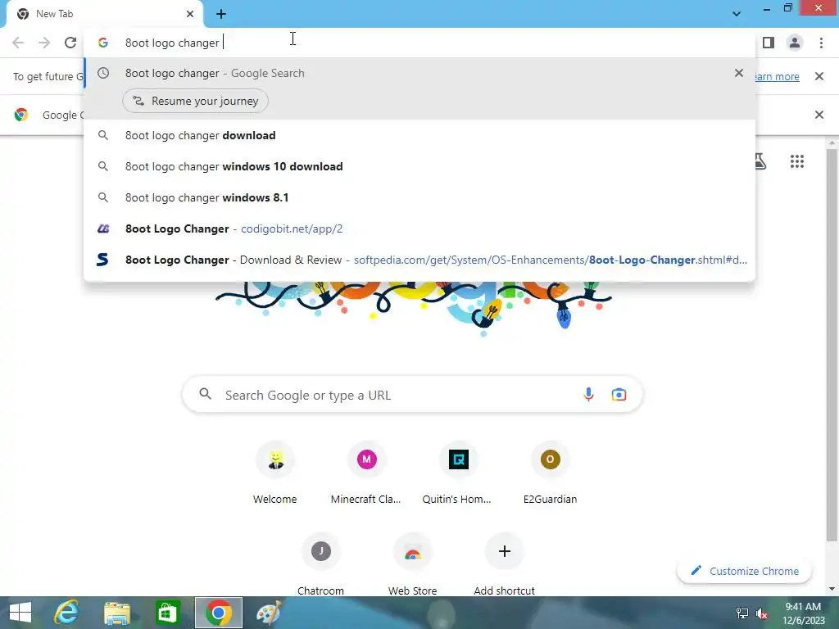Open the E2Guardian shortcut
Image resolution: width=839 pixels, height=629 pixels.
[x=550, y=473]
